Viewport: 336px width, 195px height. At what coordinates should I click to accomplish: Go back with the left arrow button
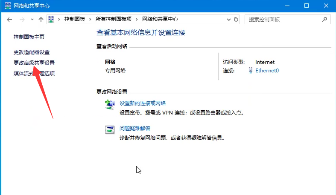pos(9,20)
